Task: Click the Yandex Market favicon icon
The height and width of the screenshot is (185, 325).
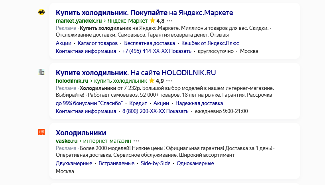Action: tap(41, 12)
